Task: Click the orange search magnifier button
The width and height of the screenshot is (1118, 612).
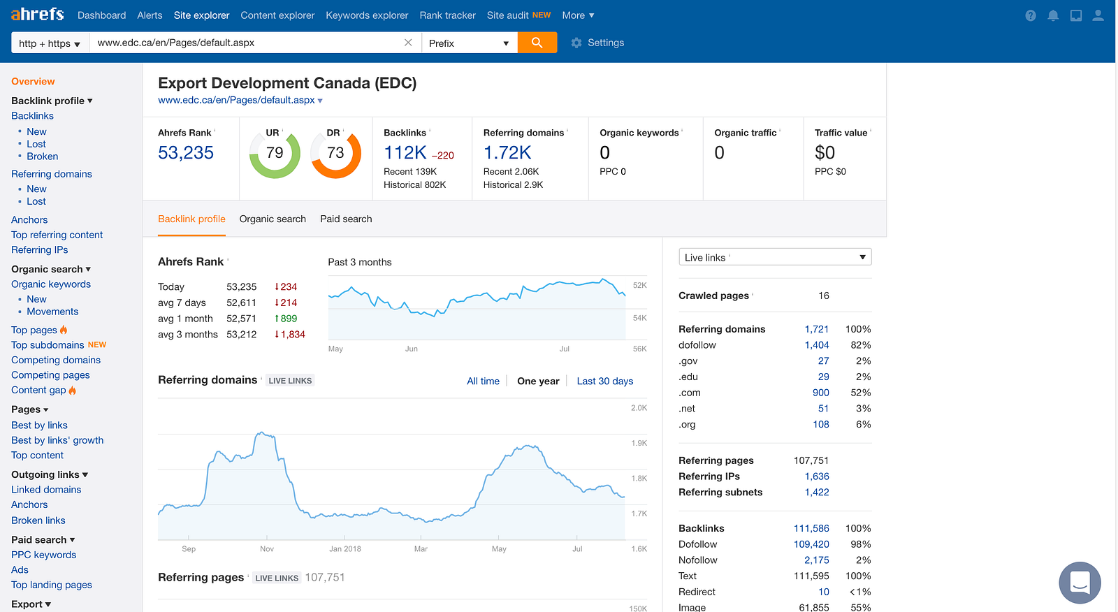Action: (x=537, y=43)
